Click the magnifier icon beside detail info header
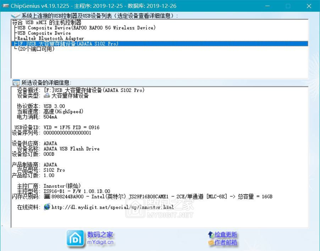The height and width of the screenshot is (251, 320). point(16,83)
